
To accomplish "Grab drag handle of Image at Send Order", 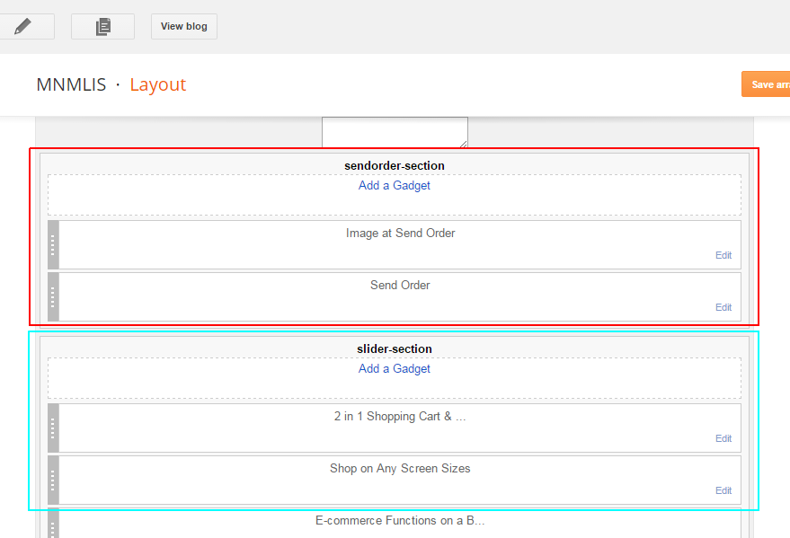I will coord(53,244).
